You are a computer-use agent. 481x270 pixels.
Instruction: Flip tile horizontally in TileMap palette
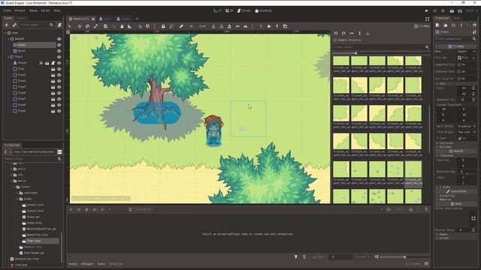click(x=352, y=33)
